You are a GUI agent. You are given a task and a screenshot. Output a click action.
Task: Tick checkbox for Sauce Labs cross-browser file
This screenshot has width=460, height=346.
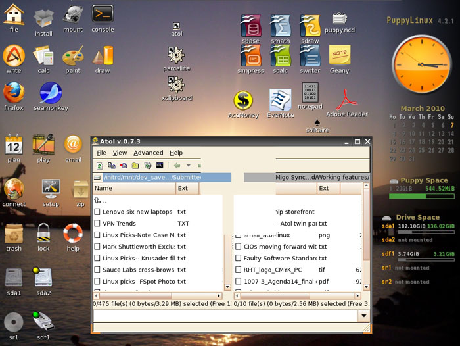97,270
